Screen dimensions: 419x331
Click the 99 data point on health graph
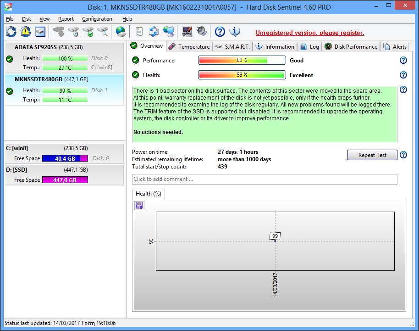click(275, 241)
